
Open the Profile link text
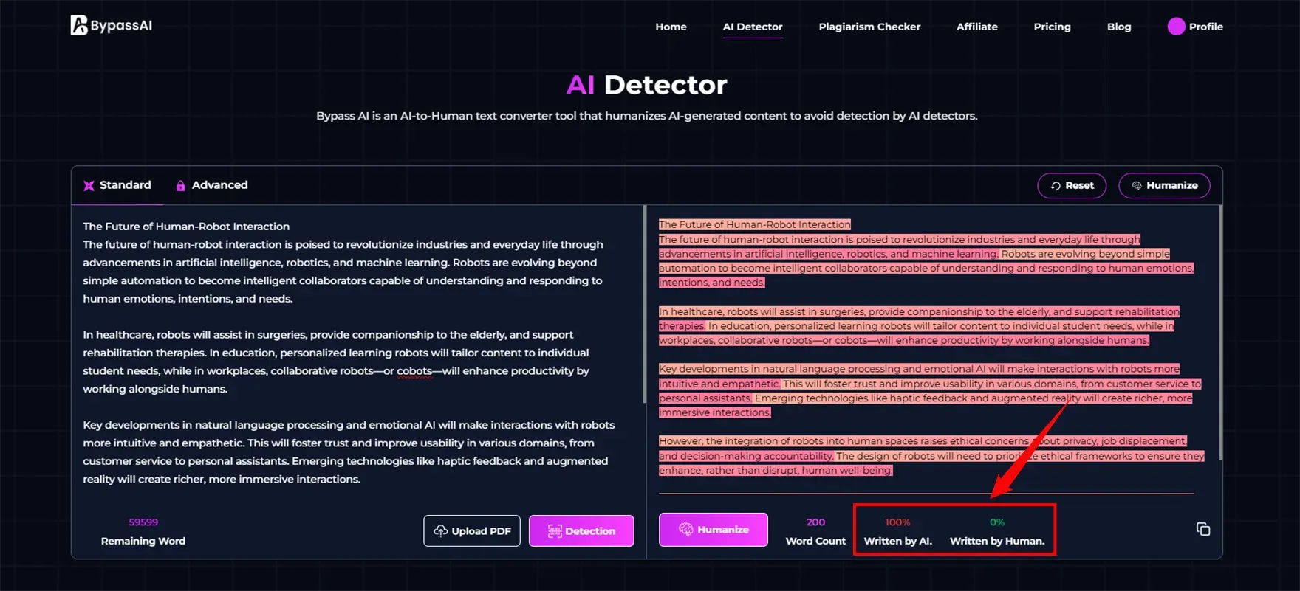[x=1205, y=27]
